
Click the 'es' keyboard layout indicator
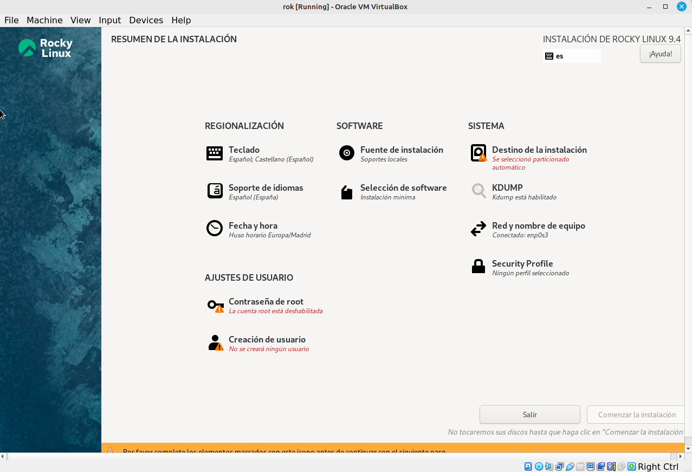(x=572, y=56)
